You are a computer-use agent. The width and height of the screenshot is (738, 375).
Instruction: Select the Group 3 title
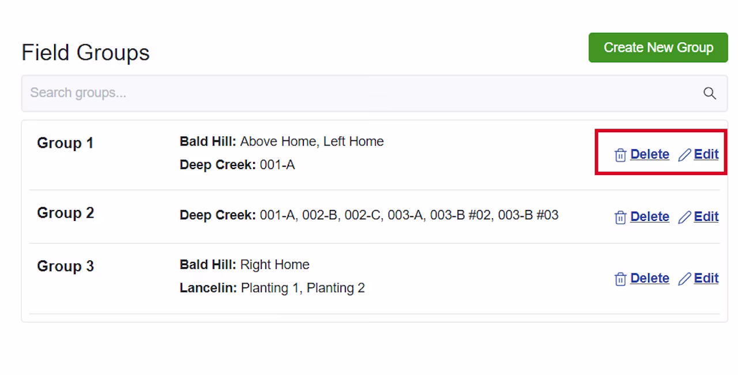[x=65, y=267]
